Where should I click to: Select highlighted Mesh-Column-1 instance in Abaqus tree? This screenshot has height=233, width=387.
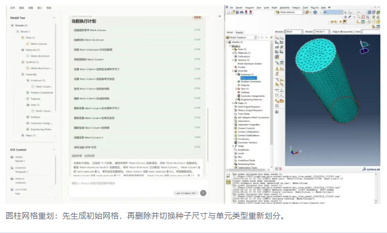(248, 78)
